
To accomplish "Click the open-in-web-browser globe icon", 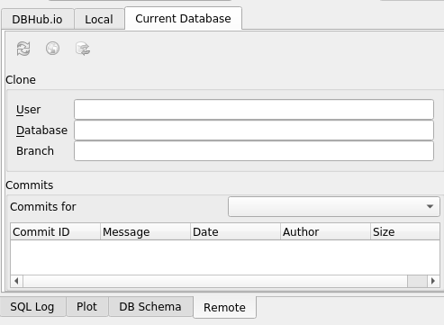I will click(x=52, y=49).
